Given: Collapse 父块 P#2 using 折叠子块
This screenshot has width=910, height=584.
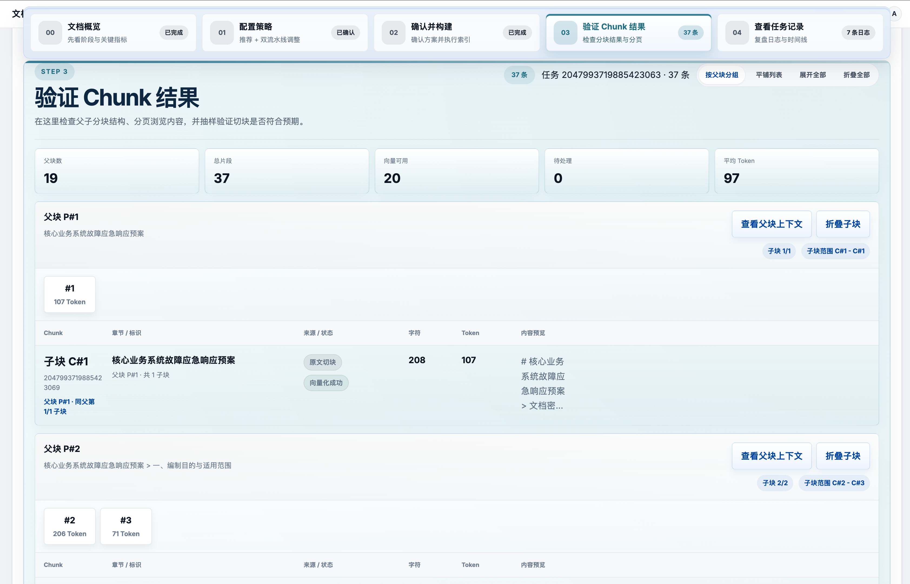Looking at the screenshot, I should 843,456.
